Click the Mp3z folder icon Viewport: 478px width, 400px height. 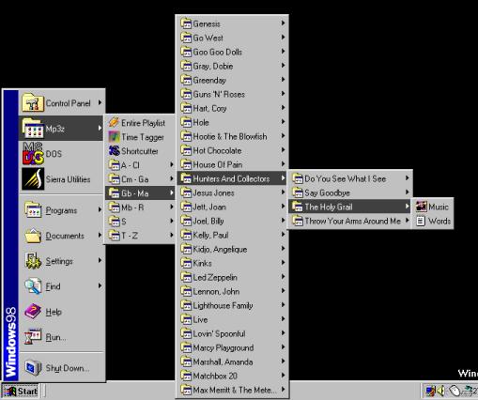[32, 129]
